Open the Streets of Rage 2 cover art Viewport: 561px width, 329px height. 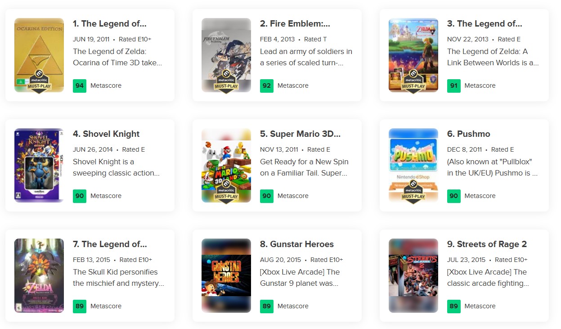(x=413, y=275)
